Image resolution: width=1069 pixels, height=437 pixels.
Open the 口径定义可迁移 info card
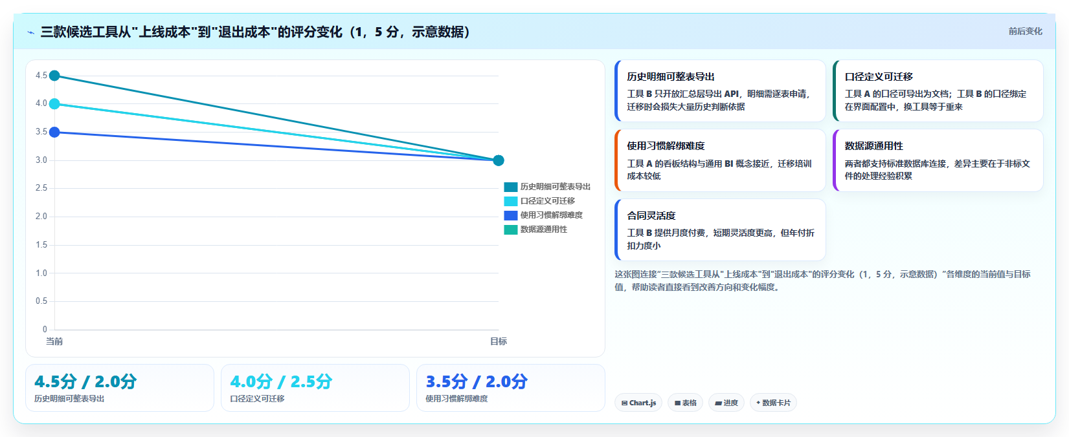[938, 91]
